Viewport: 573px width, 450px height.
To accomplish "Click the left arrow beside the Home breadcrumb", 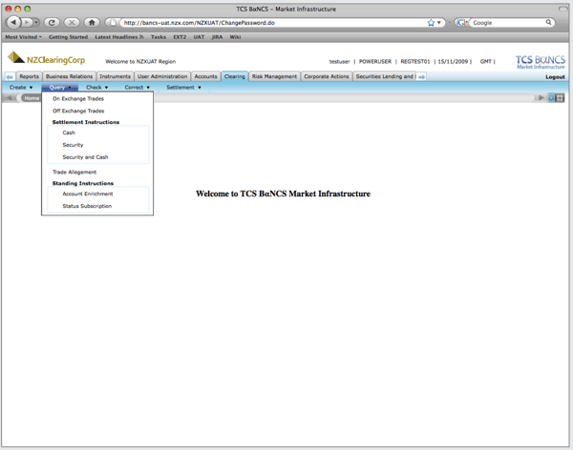I will point(10,98).
